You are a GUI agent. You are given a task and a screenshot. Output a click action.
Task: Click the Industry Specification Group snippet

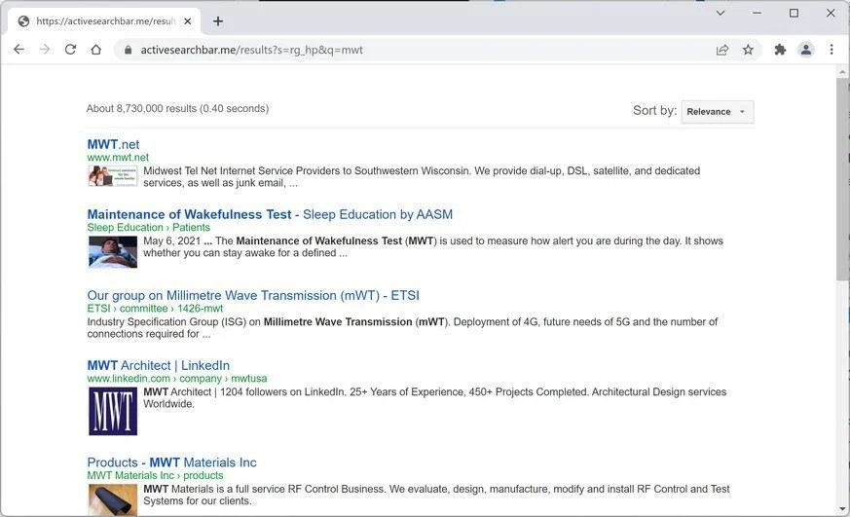tap(402, 328)
